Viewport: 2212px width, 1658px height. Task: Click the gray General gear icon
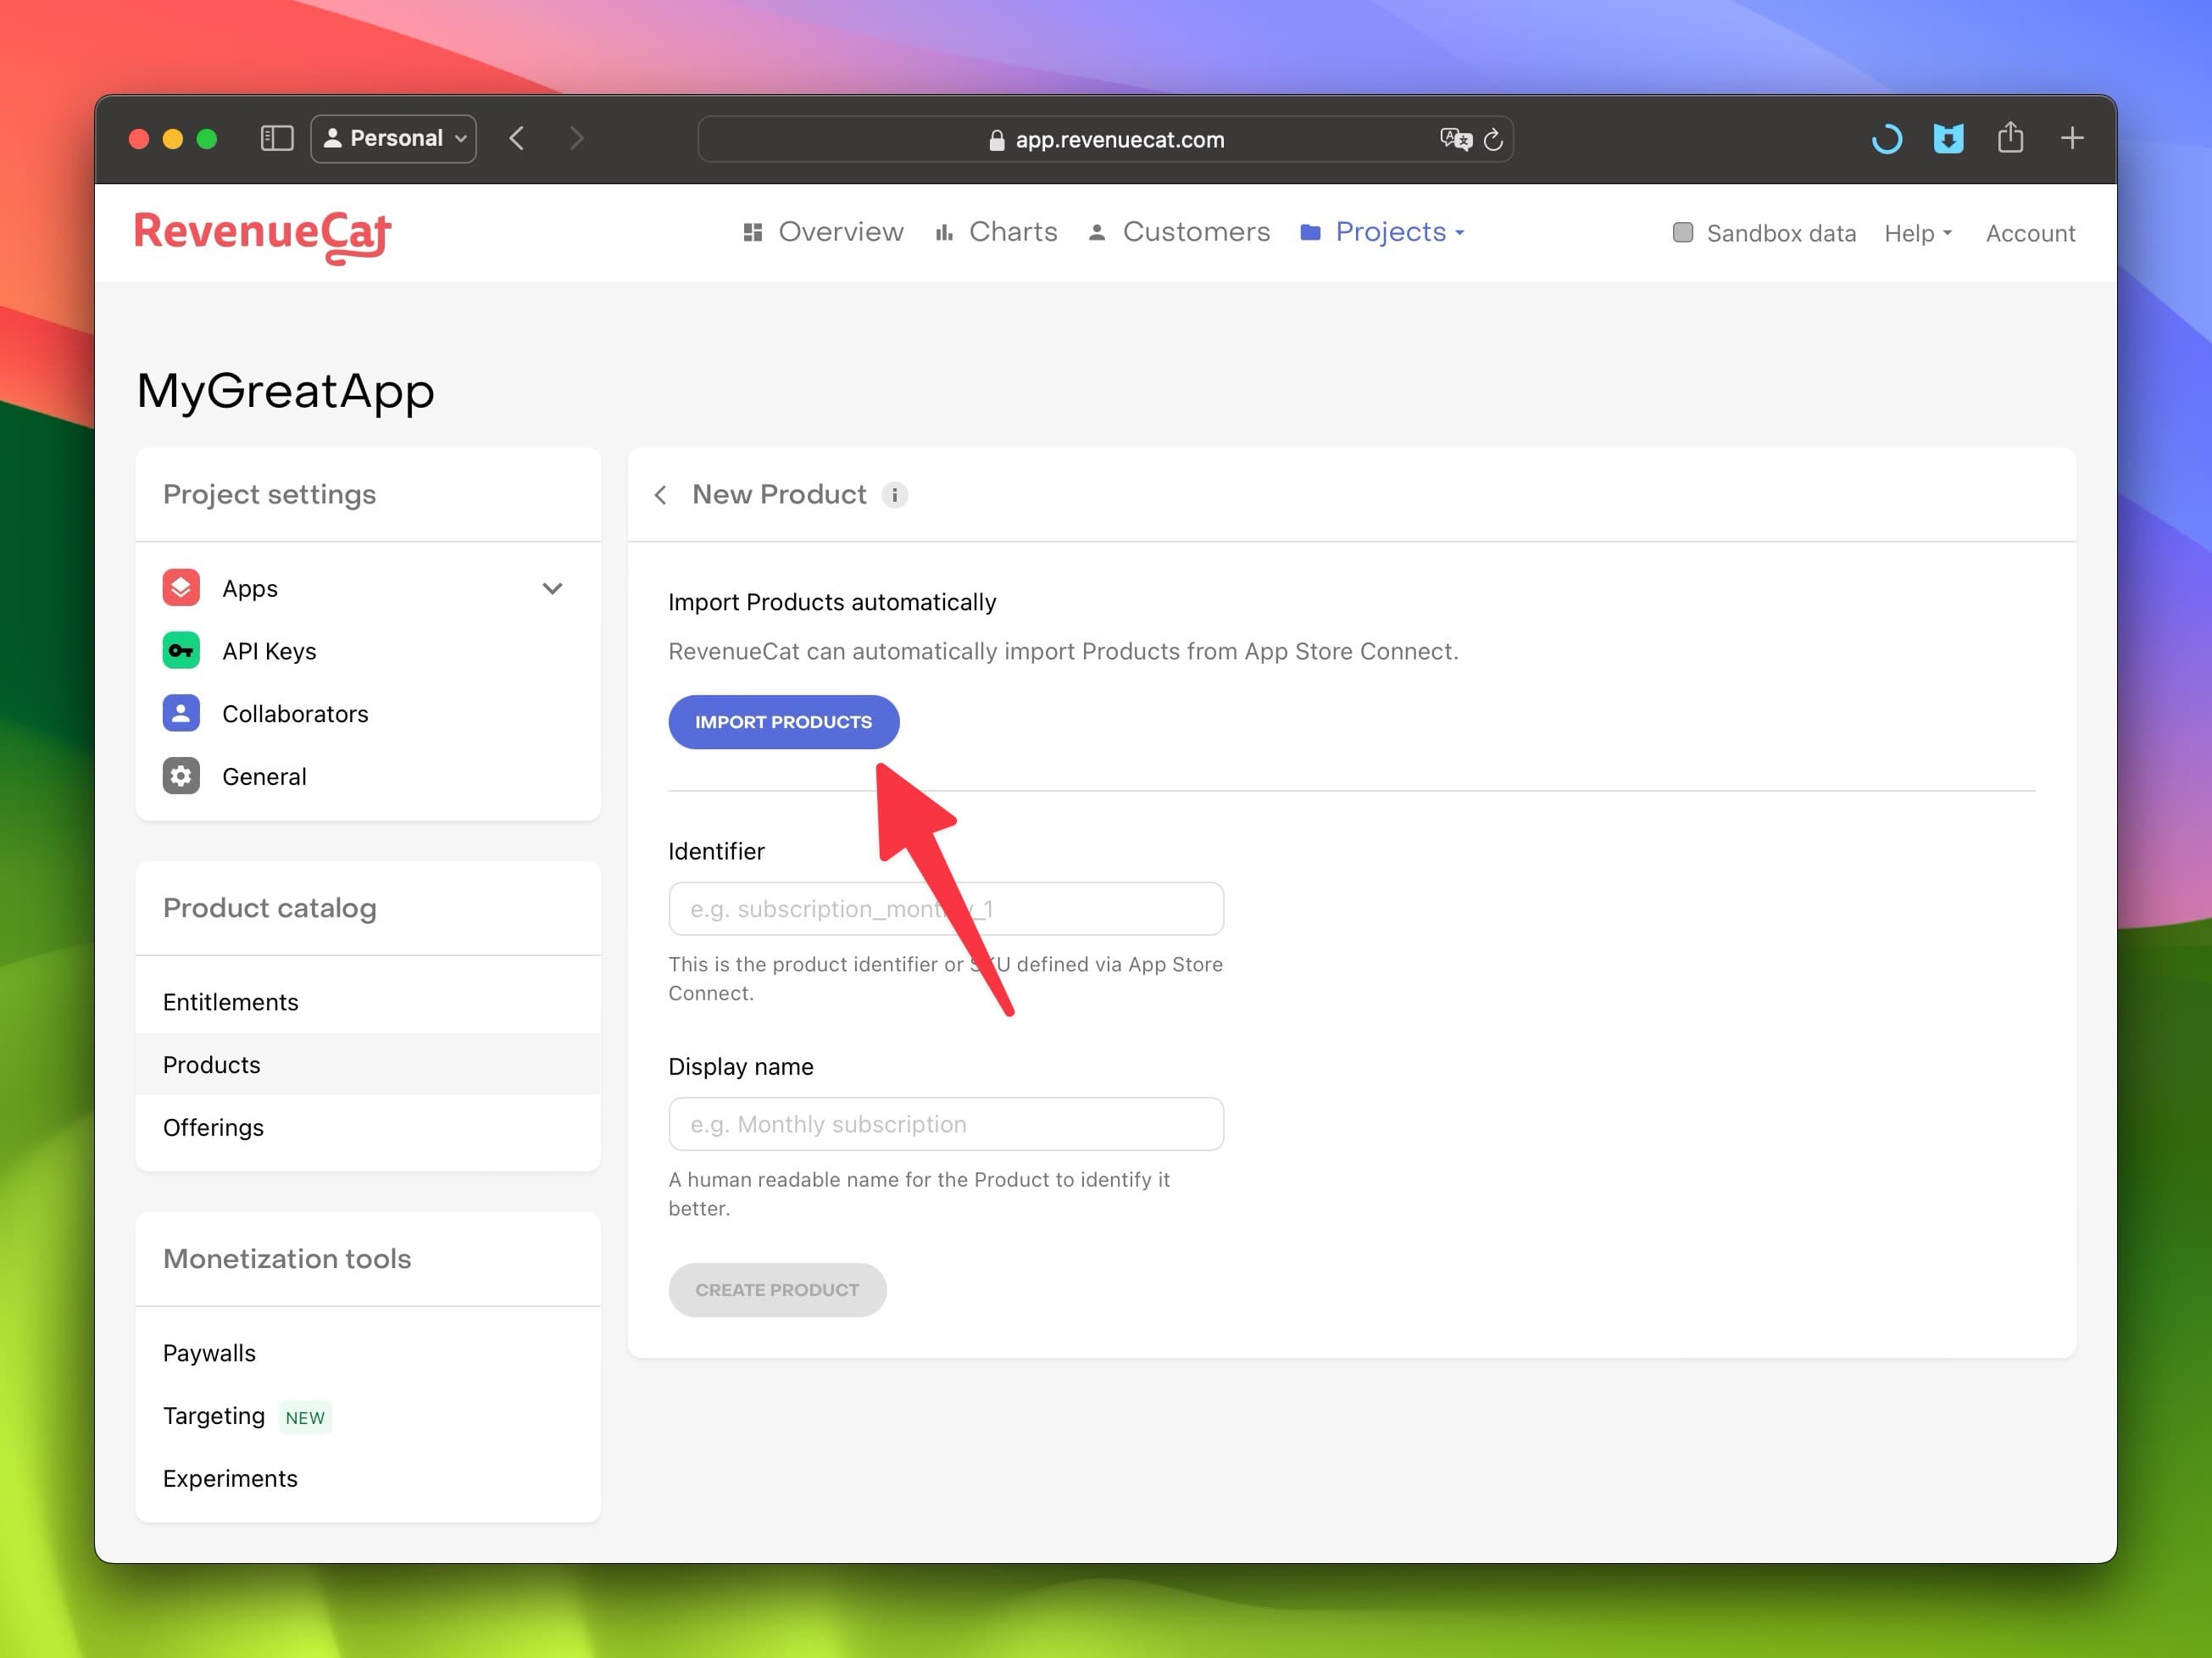click(181, 776)
